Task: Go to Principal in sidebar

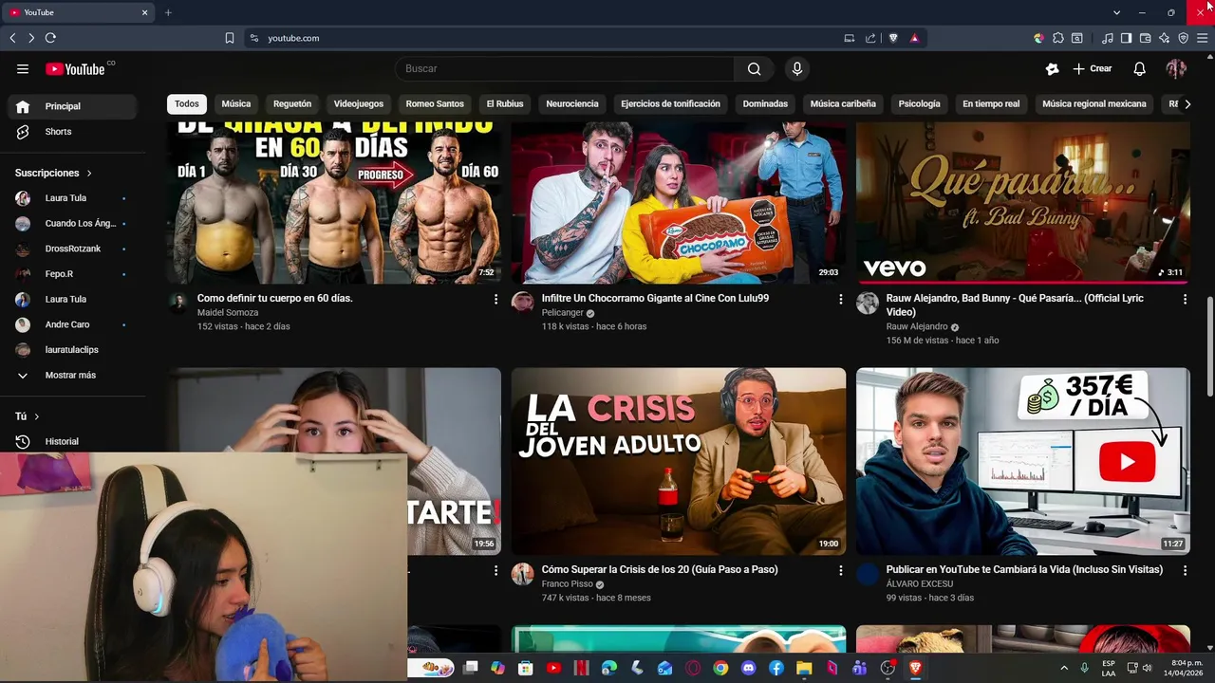Action: [71, 106]
